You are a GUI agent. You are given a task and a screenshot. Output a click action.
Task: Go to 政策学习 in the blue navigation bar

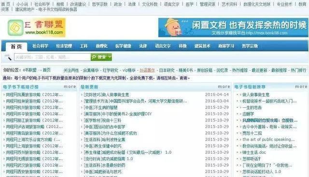click(226, 46)
